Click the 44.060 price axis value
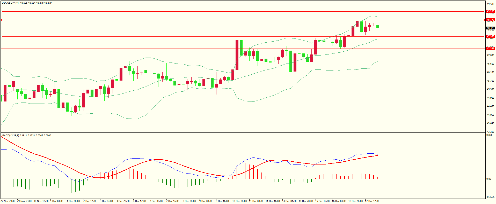This screenshot has height=204, width=496. (x=491, y=115)
